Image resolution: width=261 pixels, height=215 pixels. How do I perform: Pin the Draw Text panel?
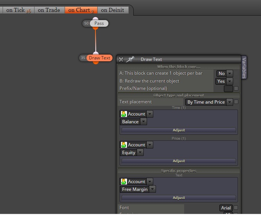(130, 59)
